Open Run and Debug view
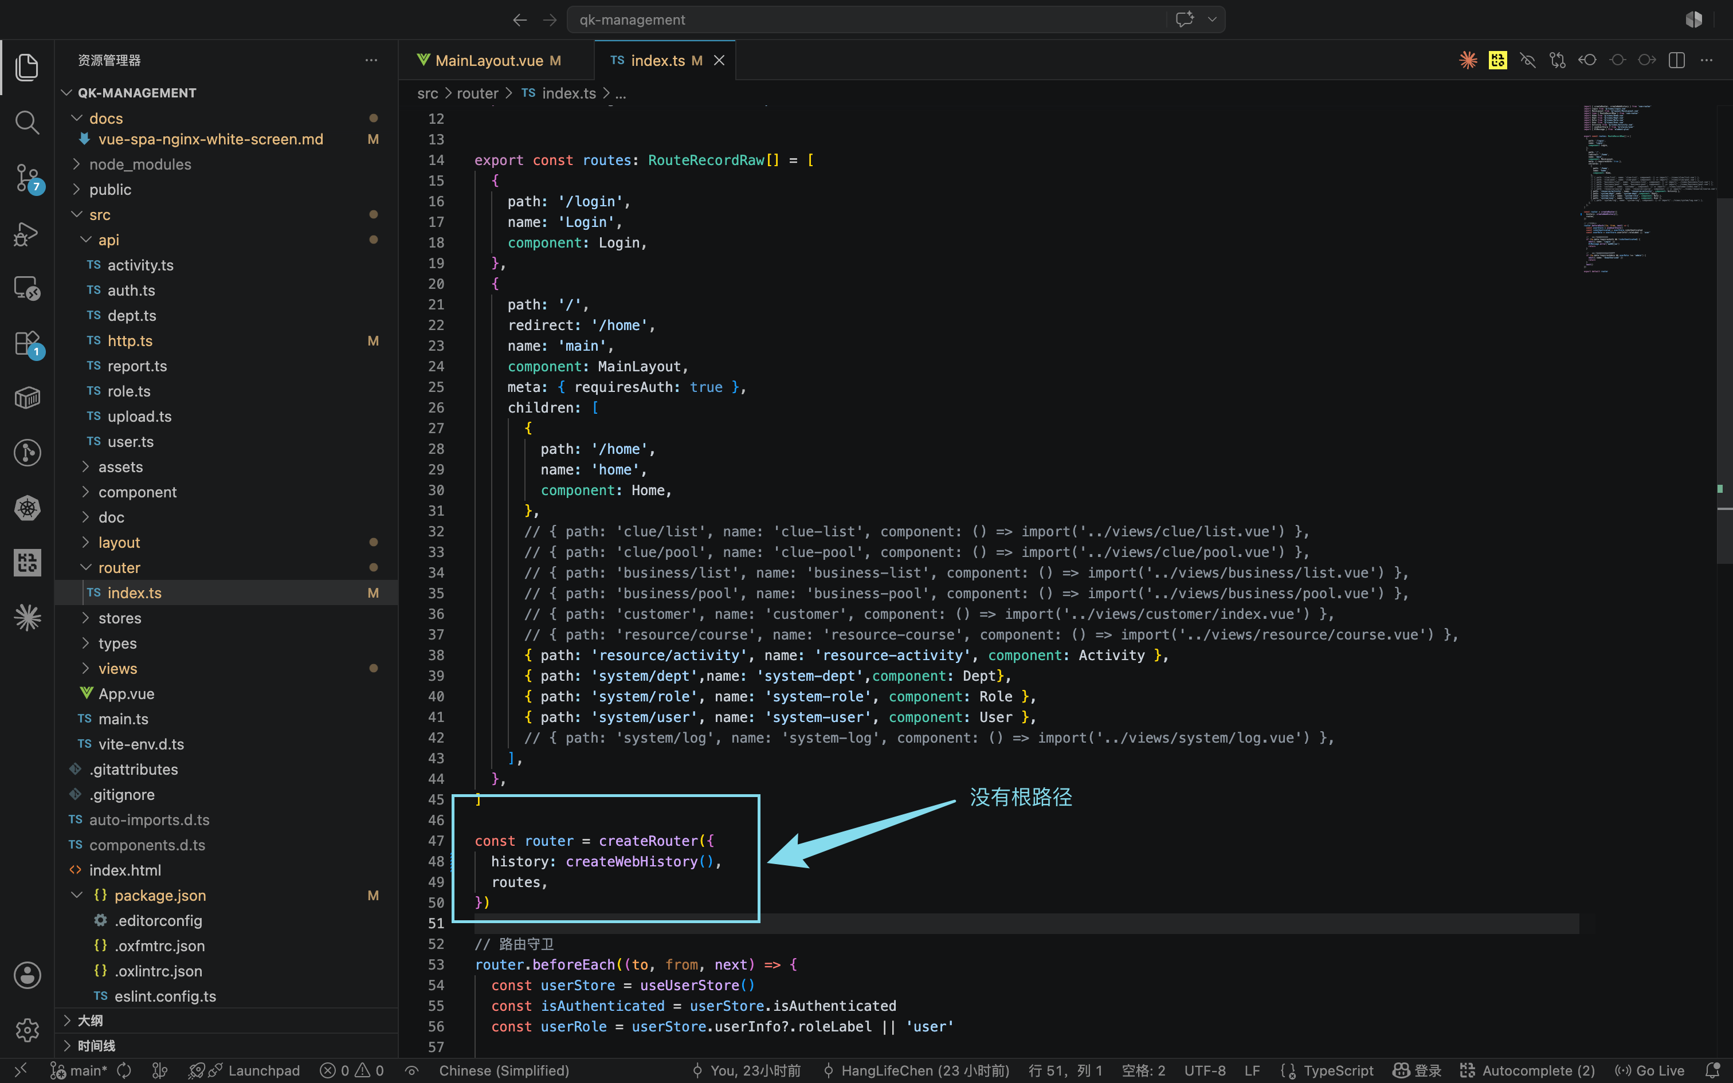 (27, 233)
